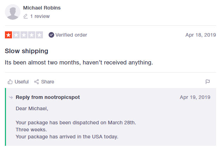Click the verified order checkmark badge
The height and width of the screenshot is (150, 220).
tap(51, 35)
